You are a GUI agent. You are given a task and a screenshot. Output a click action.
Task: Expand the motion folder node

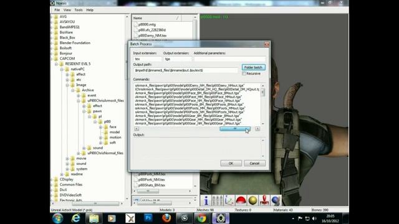100,138
